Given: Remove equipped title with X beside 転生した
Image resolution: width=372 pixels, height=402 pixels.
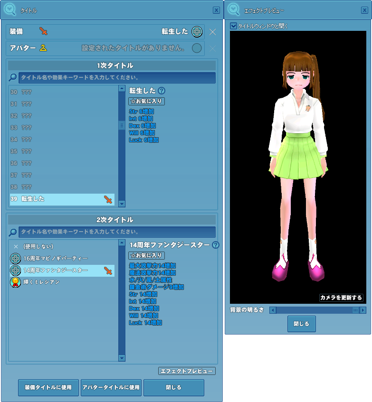Looking at the screenshot, I should [x=212, y=32].
